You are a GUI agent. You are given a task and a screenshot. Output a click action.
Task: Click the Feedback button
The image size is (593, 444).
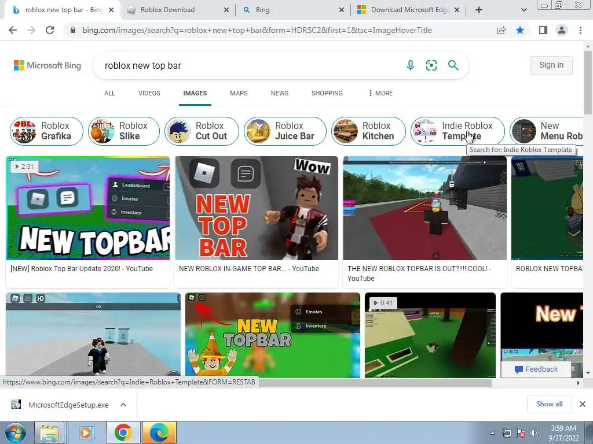click(536, 369)
